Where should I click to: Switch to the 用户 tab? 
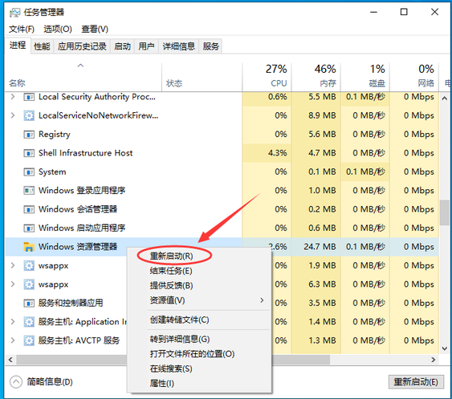coord(146,46)
